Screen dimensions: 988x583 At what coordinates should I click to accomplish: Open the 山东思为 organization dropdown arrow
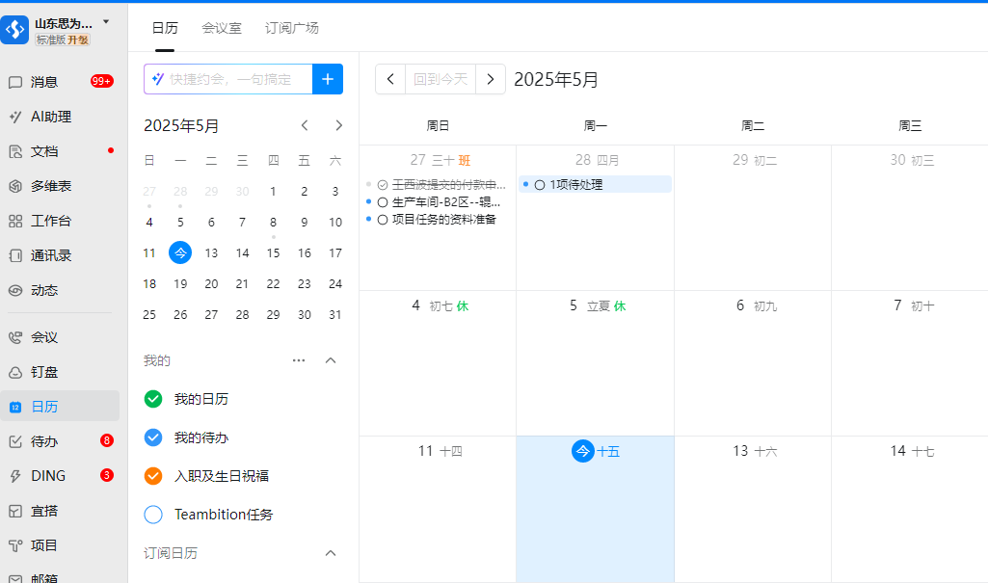[106, 21]
